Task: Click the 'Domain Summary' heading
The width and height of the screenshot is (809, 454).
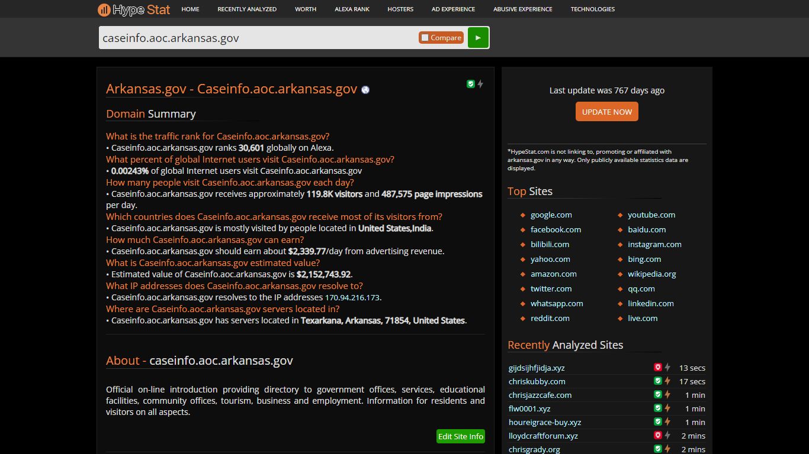Action: pyautogui.click(x=151, y=113)
